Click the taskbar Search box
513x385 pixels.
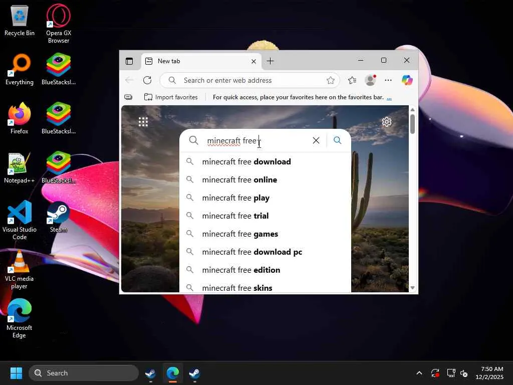click(x=84, y=373)
